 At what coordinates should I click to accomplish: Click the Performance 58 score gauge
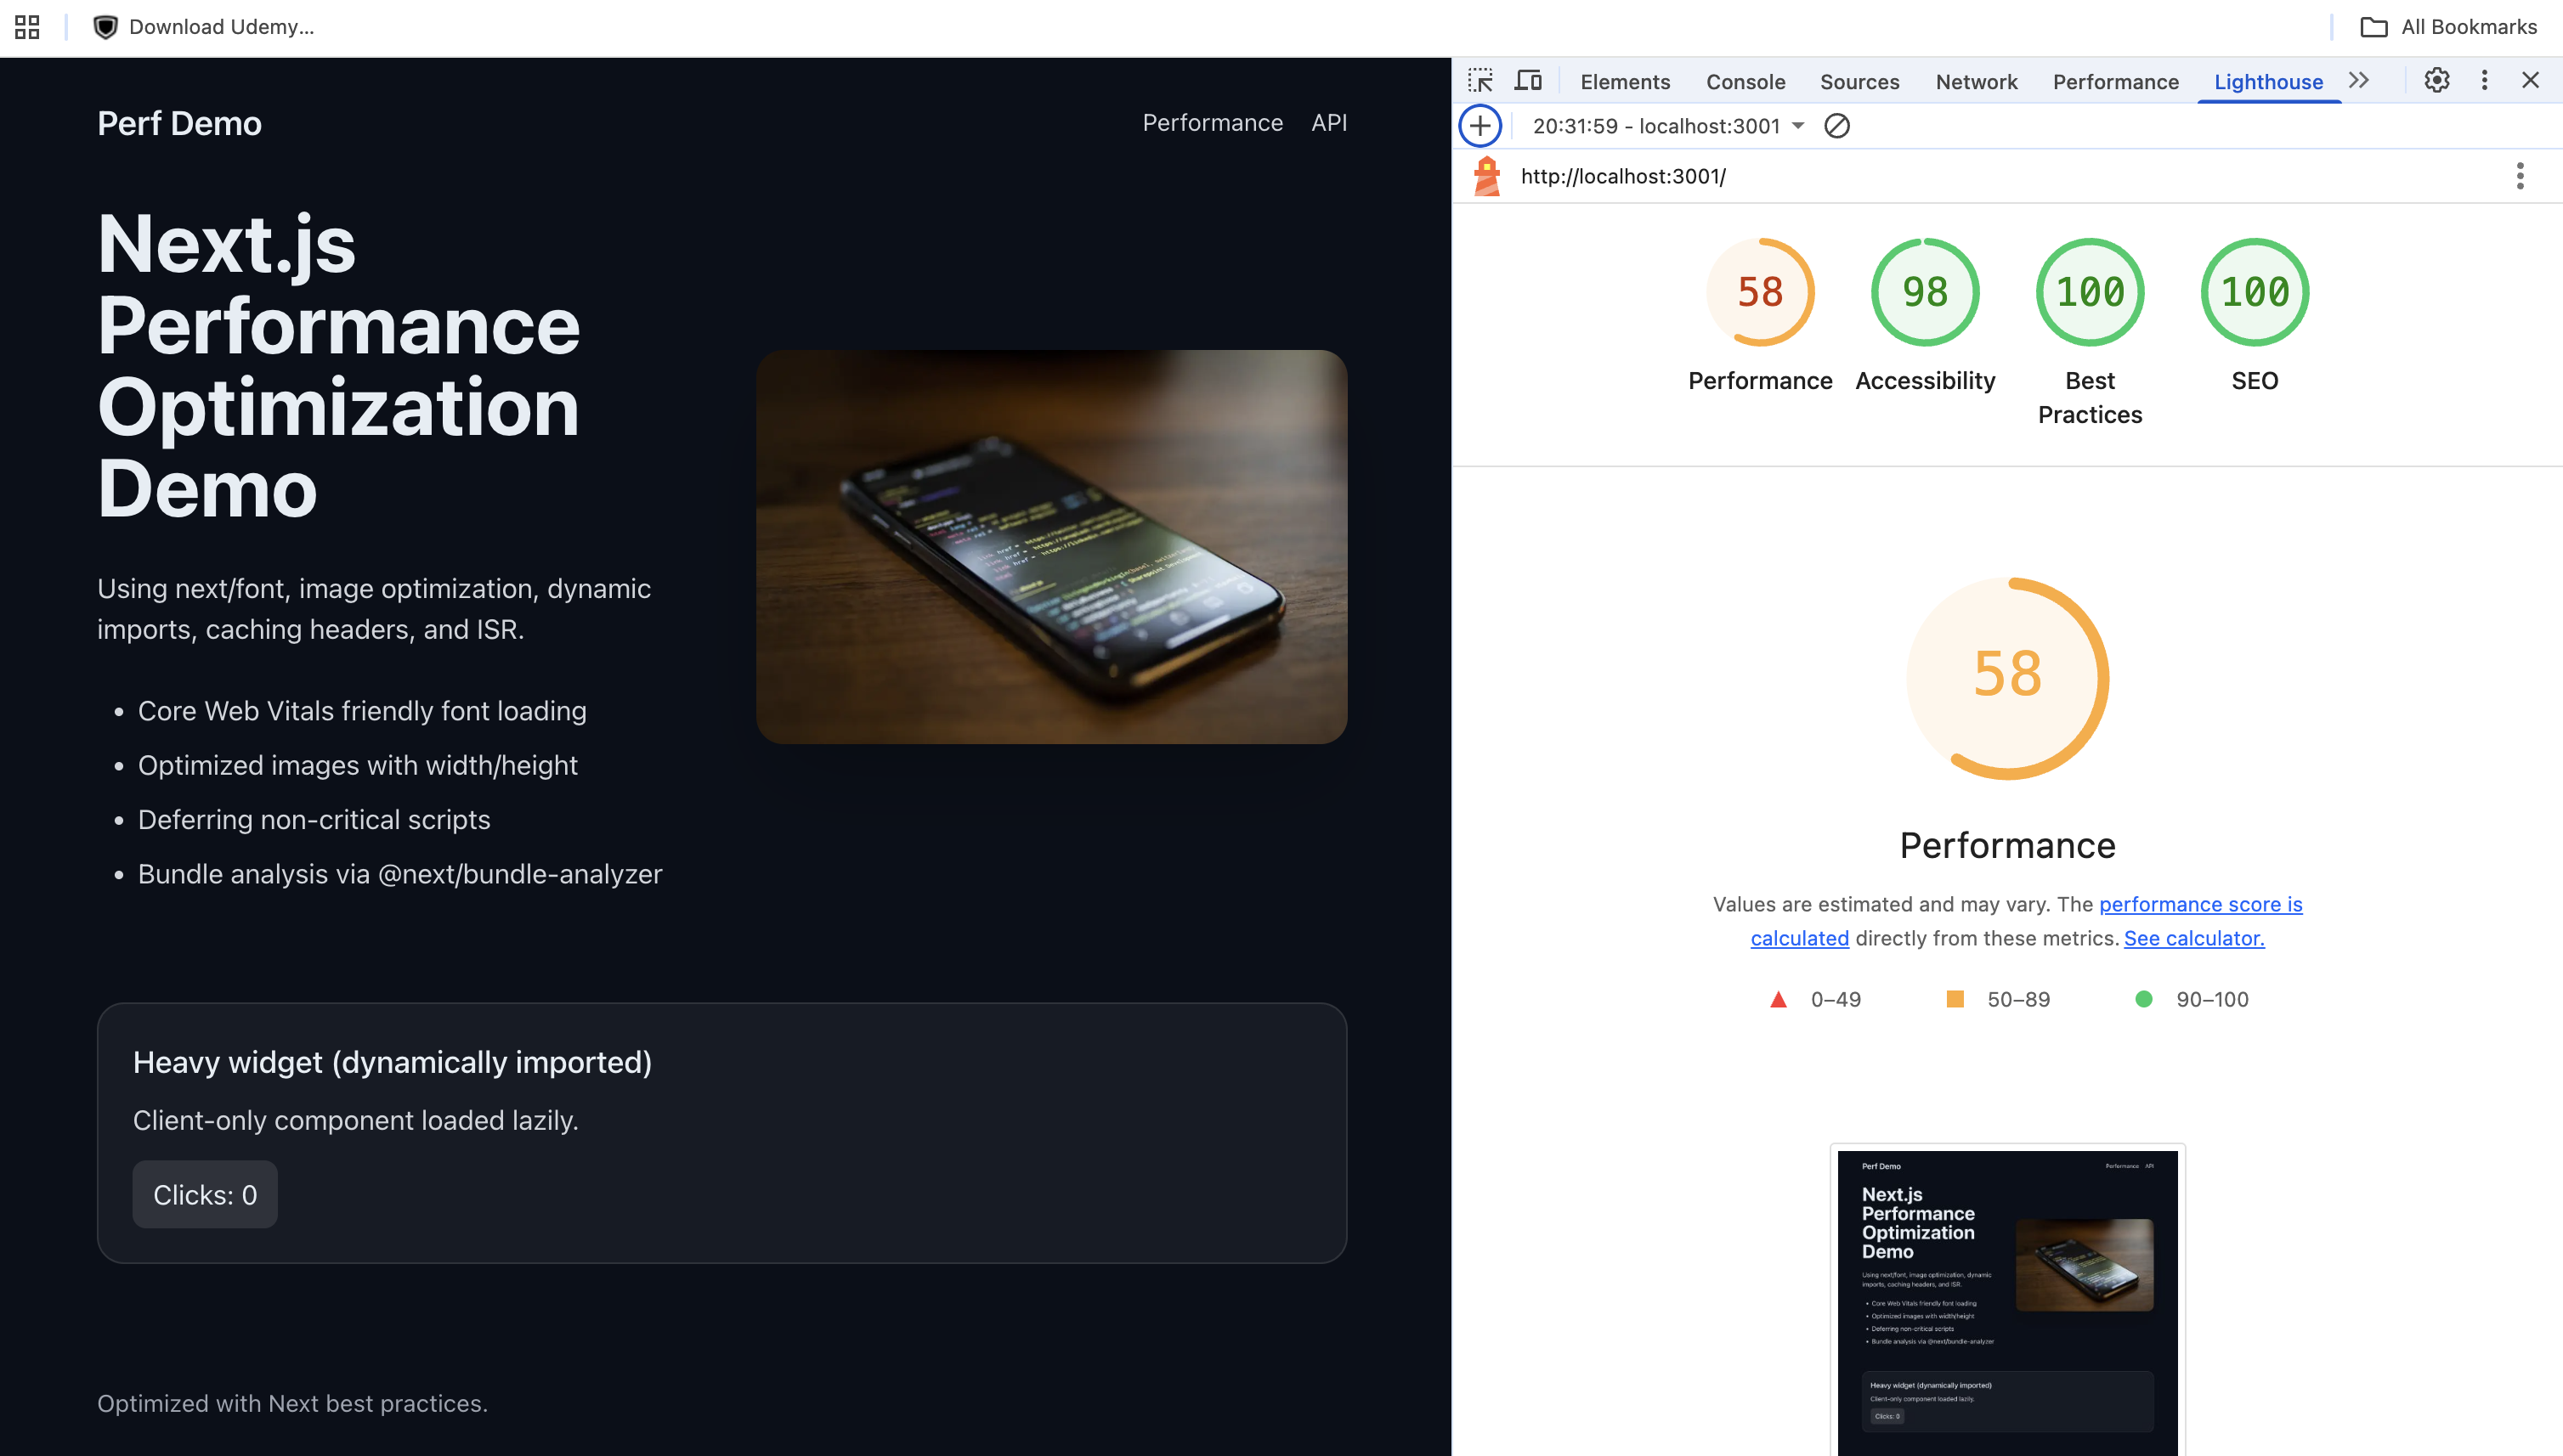pos(1761,292)
